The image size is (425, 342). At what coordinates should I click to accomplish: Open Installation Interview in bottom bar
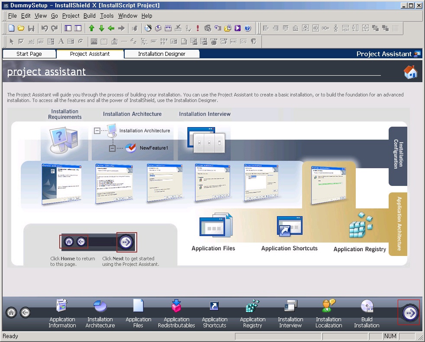[290, 313]
